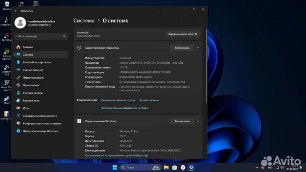Click the Settings window vertical scrollbar

click(x=206, y=65)
